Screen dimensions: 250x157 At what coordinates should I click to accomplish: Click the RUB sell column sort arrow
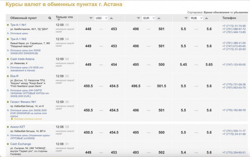pos(207,18)
